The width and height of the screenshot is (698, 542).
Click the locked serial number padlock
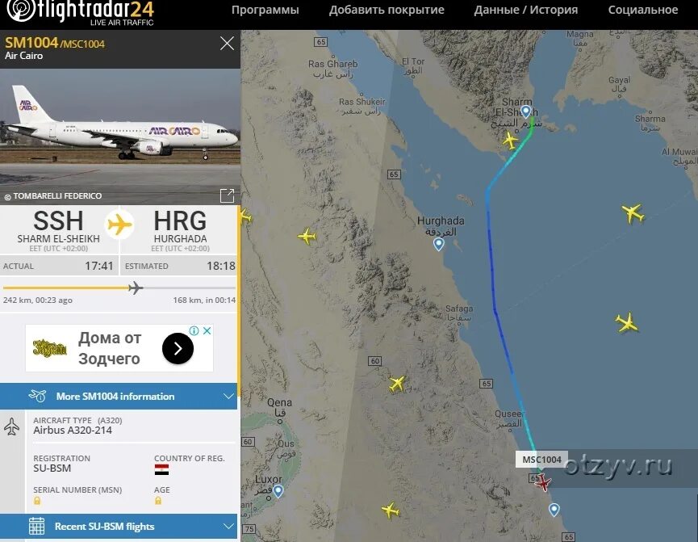pos(37,501)
